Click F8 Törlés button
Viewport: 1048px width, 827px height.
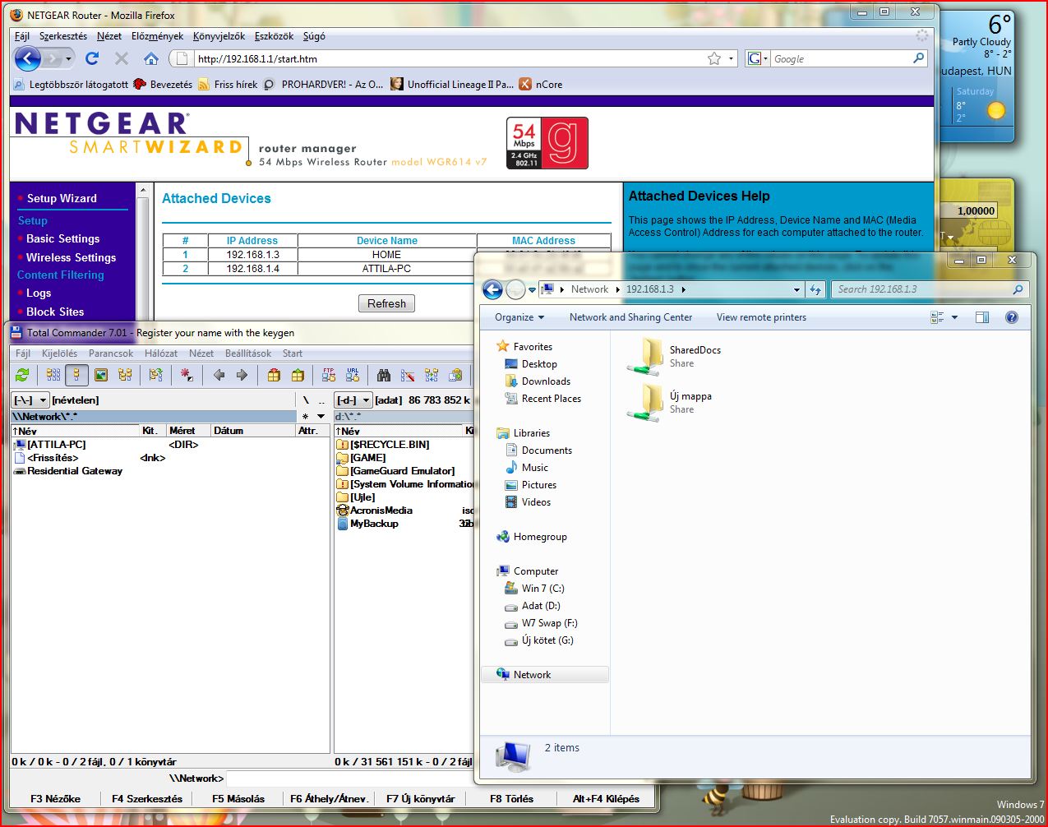point(511,798)
